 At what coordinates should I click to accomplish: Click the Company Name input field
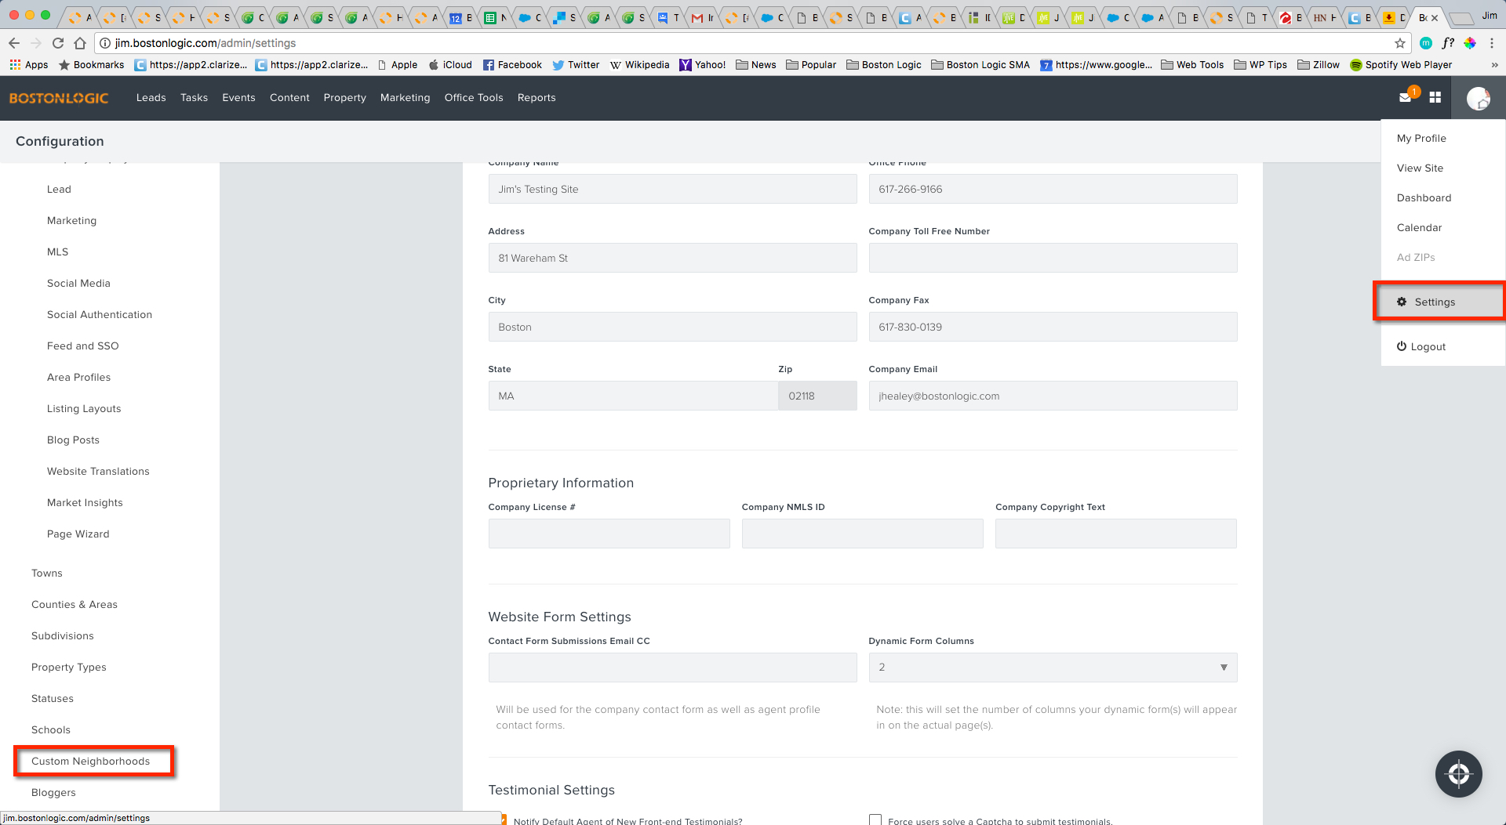[672, 189]
